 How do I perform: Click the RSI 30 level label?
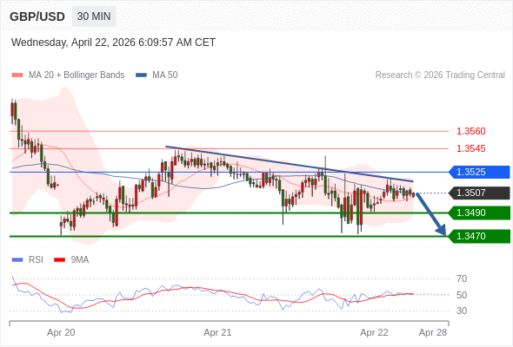(x=462, y=311)
